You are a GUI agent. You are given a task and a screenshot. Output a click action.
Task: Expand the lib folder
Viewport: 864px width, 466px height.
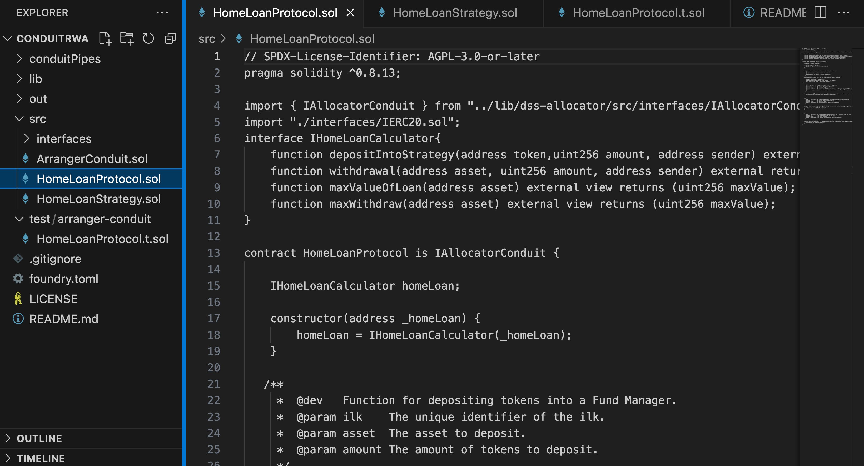click(x=19, y=78)
